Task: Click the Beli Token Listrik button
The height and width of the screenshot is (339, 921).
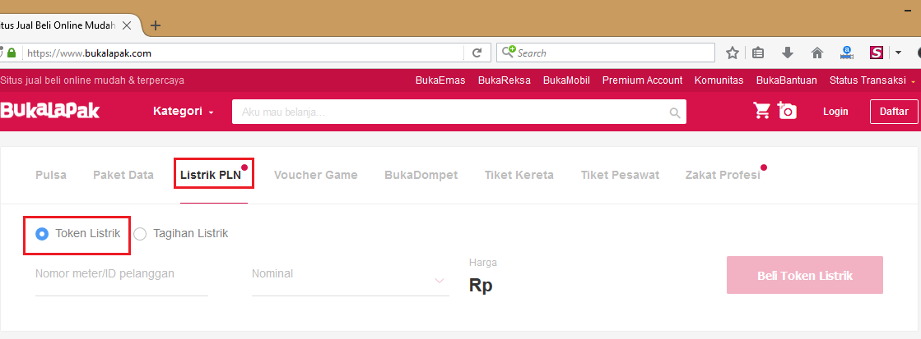Action: [805, 275]
